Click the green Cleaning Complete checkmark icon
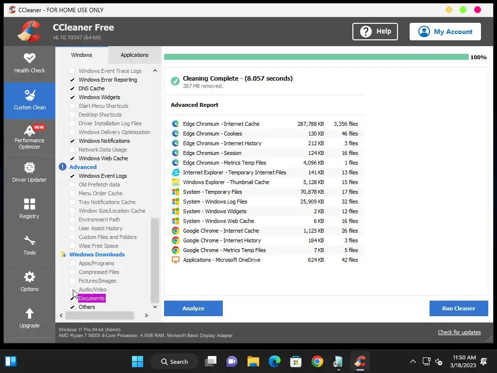Image resolution: width=497 pixels, height=373 pixels. [175, 81]
